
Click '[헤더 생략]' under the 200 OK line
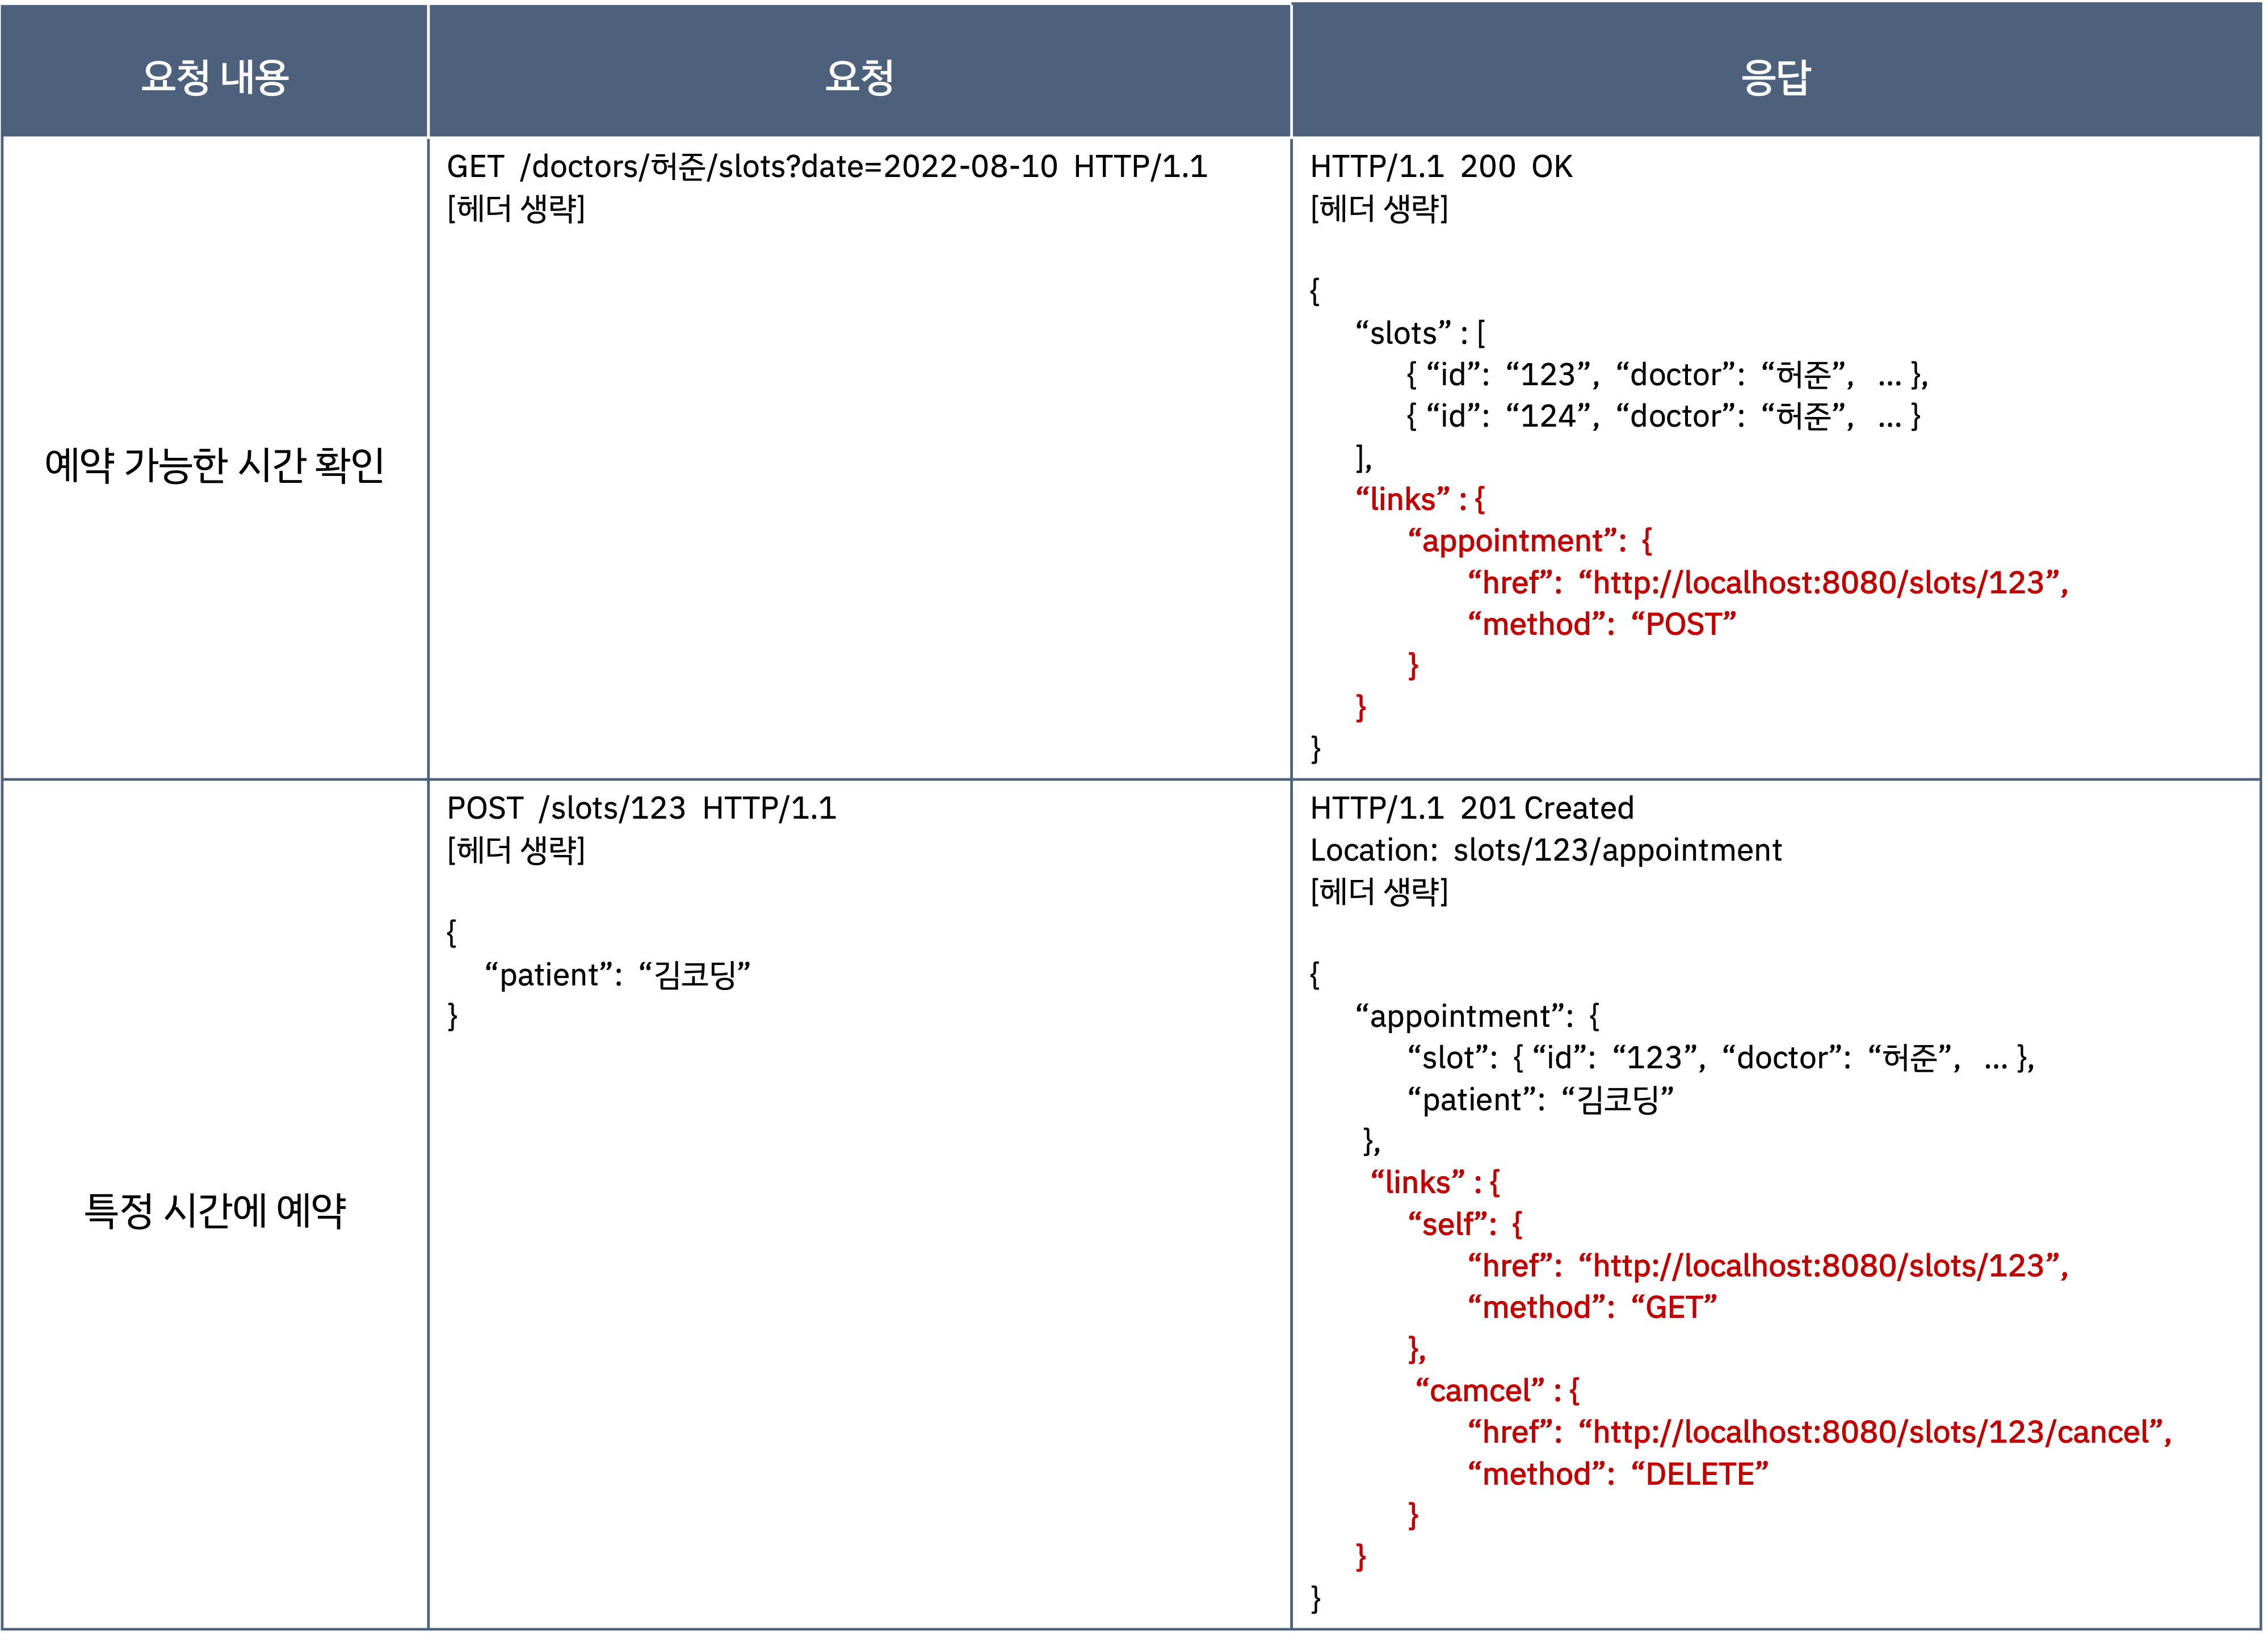pyautogui.click(x=1380, y=208)
